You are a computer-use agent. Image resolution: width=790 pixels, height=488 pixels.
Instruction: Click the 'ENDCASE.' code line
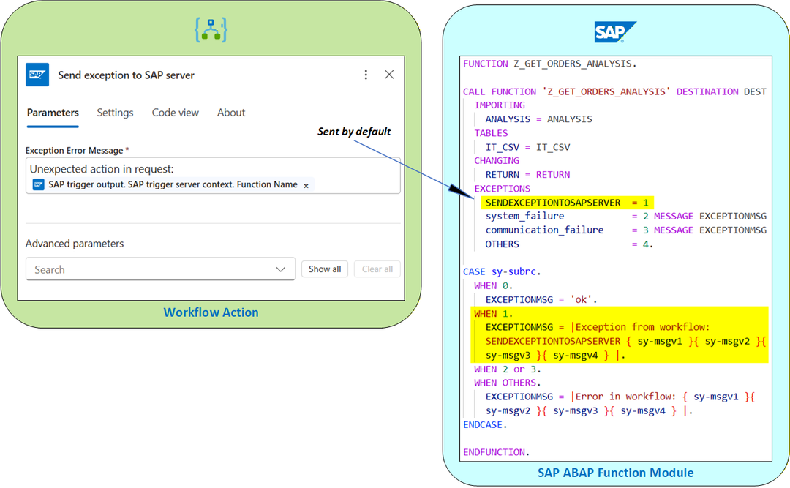[x=485, y=425]
